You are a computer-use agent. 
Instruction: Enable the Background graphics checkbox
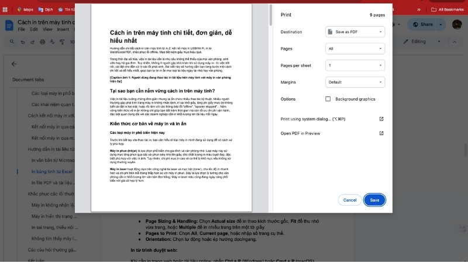click(x=328, y=99)
